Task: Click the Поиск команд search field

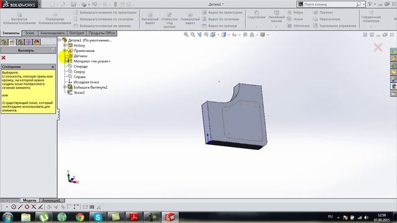Action: (x=329, y=4)
